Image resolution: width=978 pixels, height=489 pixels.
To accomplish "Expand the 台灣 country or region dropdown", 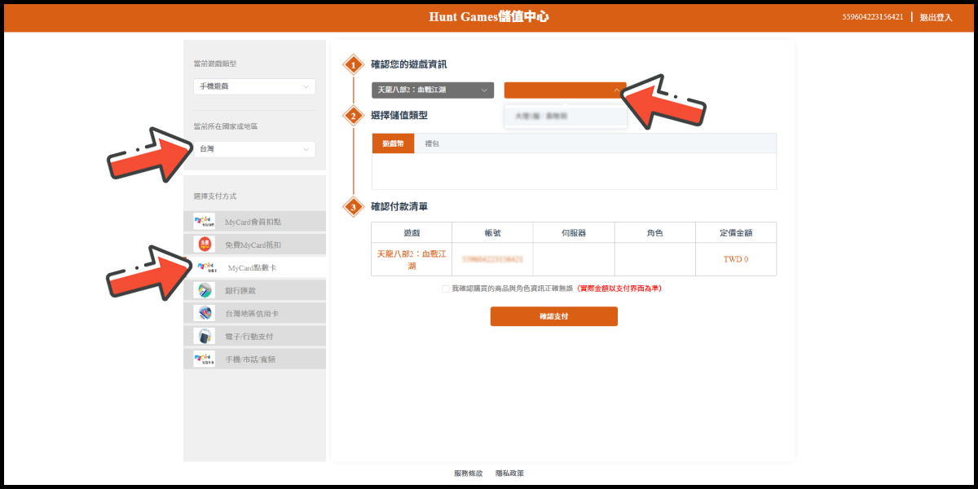I will (x=254, y=149).
